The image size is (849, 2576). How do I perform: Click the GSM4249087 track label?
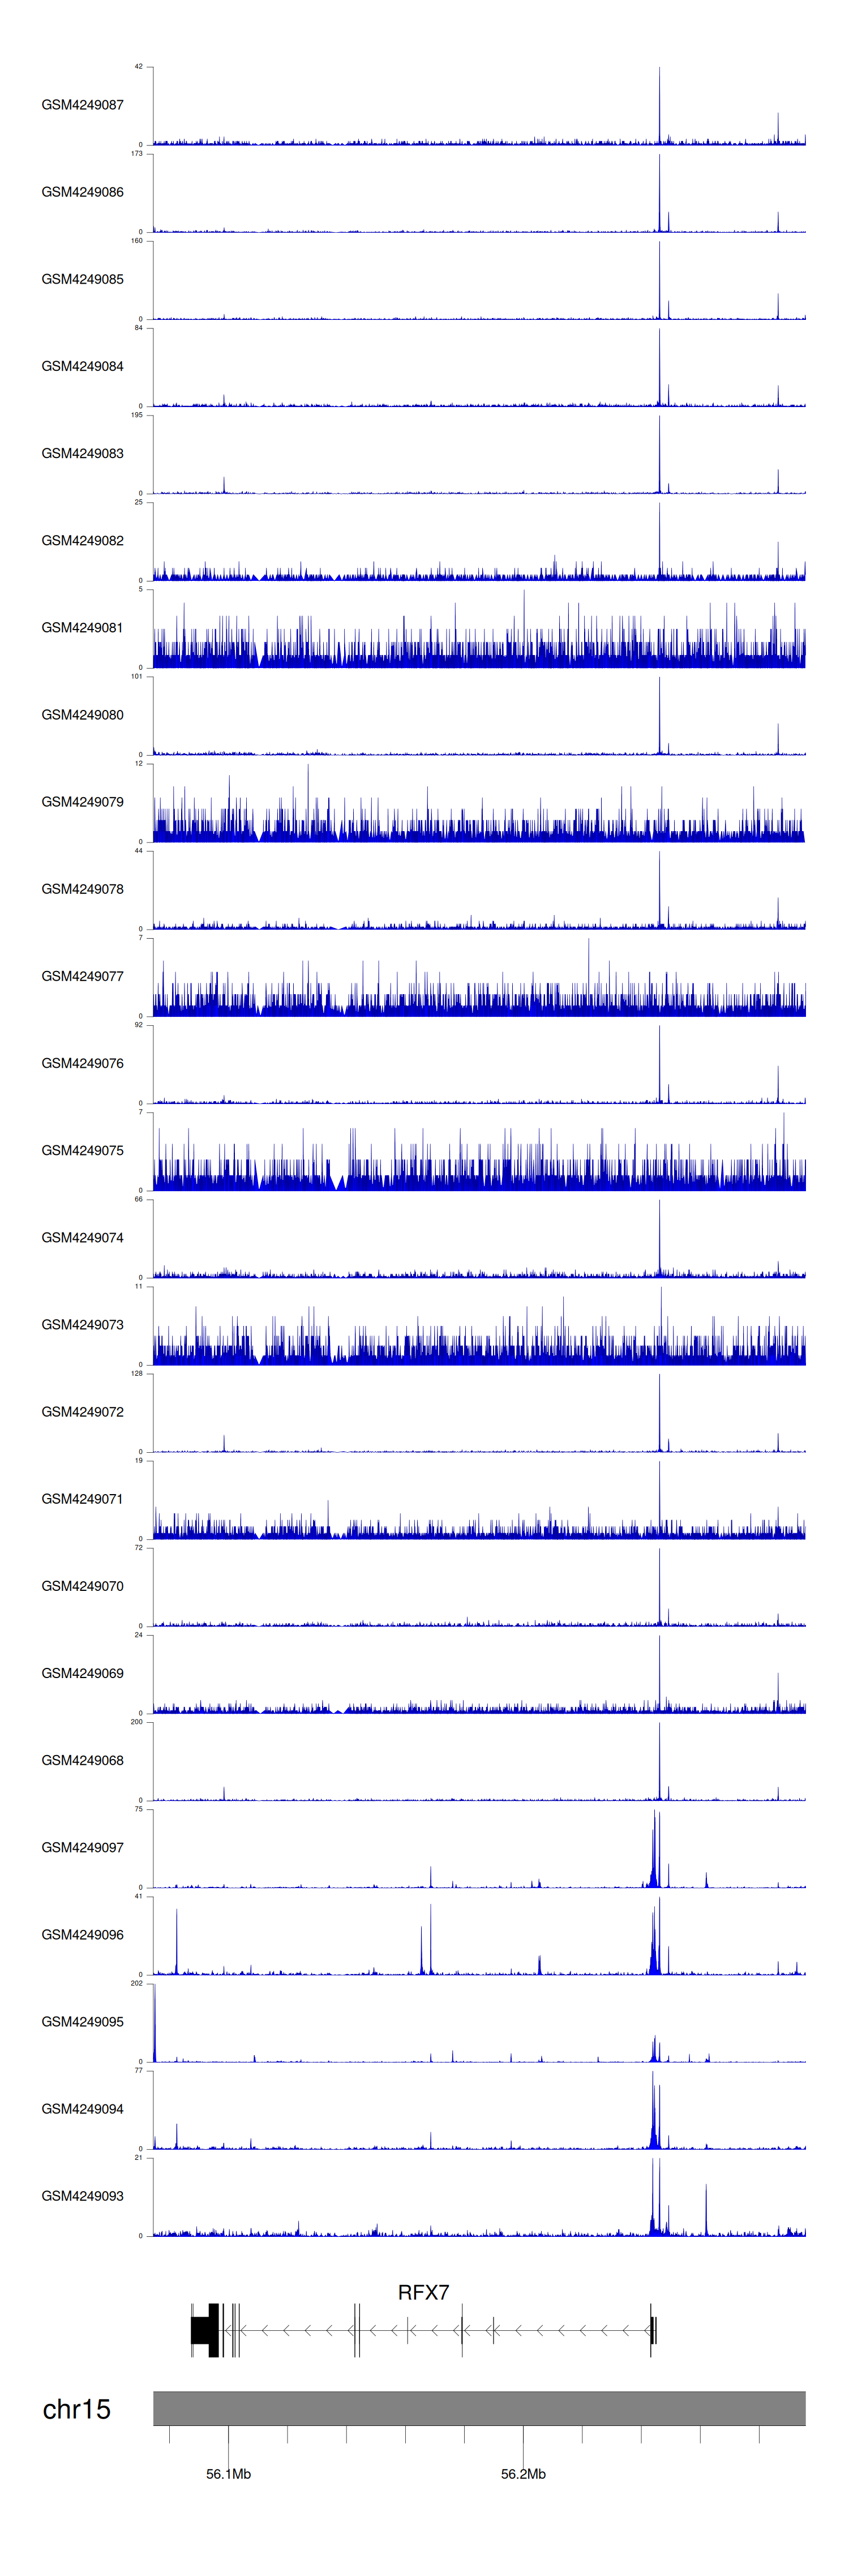(x=82, y=105)
